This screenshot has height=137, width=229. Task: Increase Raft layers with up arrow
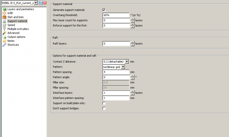pyautogui.click(x=132, y=42)
